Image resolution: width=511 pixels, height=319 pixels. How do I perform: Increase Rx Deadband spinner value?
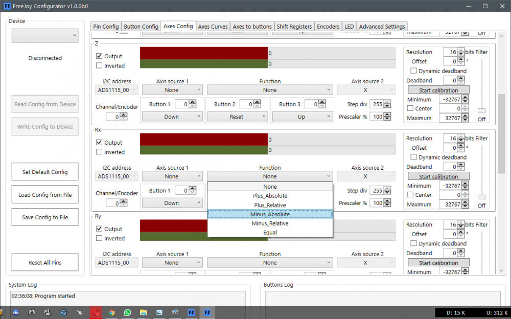click(x=460, y=165)
